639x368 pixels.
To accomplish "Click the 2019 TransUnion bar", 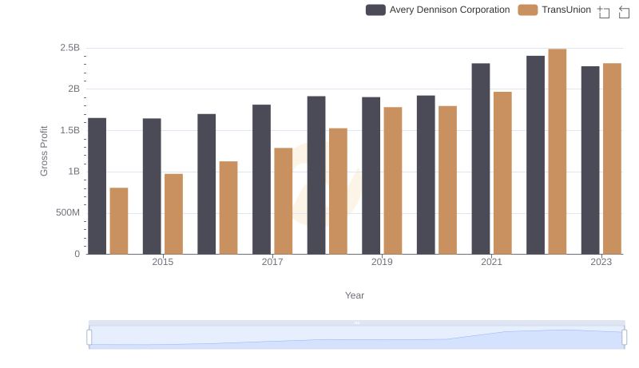I will tap(393, 180).
